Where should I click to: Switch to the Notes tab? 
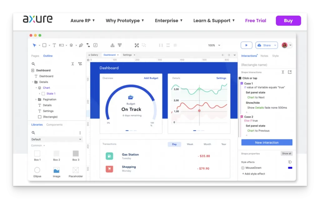coord(264,56)
